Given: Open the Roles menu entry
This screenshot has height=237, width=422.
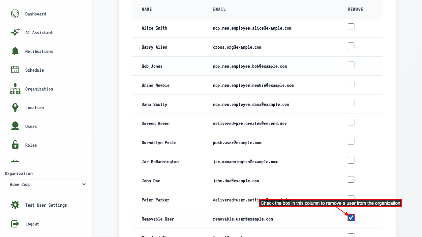Looking at the screenshot, I should (x=31, y=145).
